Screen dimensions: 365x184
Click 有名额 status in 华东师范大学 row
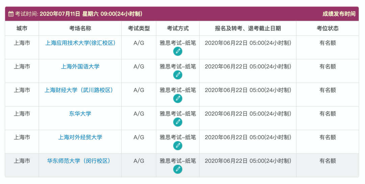[x=327, y=161]
